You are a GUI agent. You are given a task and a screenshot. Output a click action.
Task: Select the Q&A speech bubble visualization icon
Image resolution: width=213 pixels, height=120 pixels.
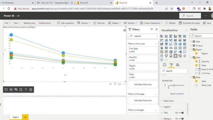[x=185, y=52]
